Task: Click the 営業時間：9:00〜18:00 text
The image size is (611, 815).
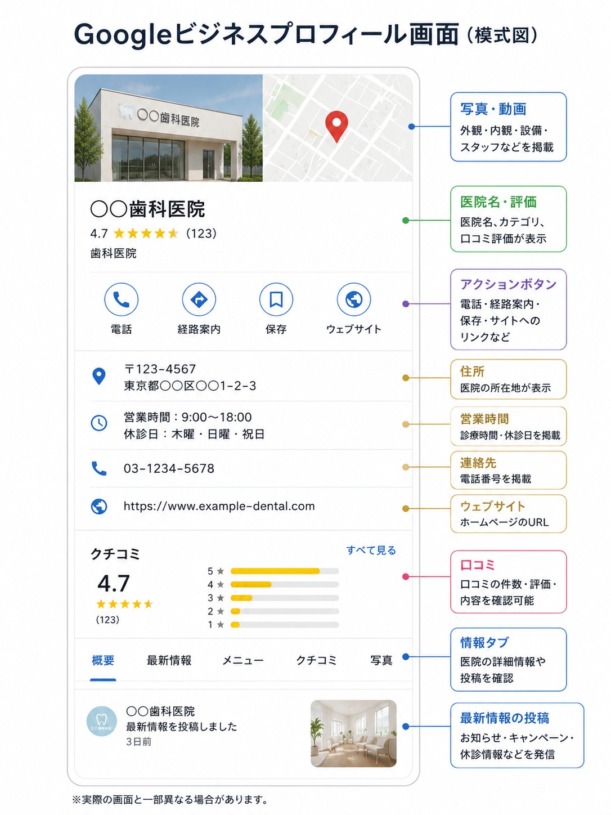Action: pos(188,417)
